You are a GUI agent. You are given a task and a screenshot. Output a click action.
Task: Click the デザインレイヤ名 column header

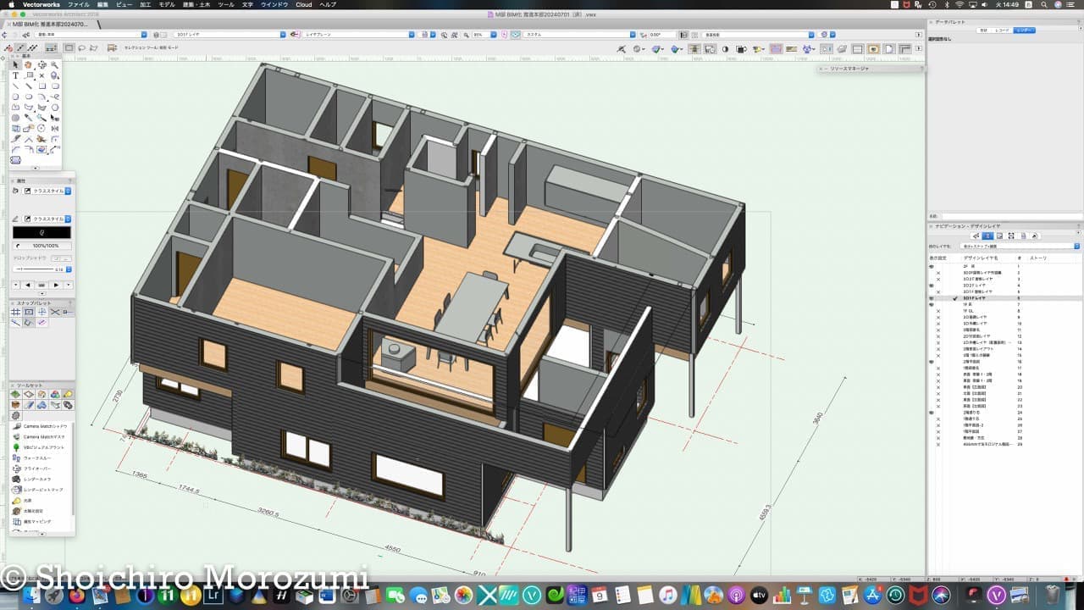[981, 257]
